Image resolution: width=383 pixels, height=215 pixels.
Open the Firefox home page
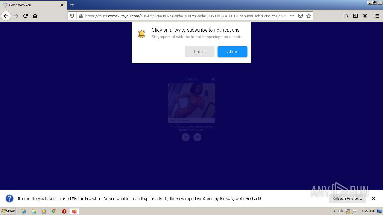coord(35,16)
